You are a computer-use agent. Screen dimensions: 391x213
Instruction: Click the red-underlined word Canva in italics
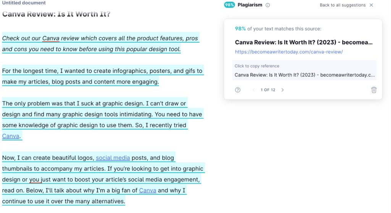click(x=50, y=38)
